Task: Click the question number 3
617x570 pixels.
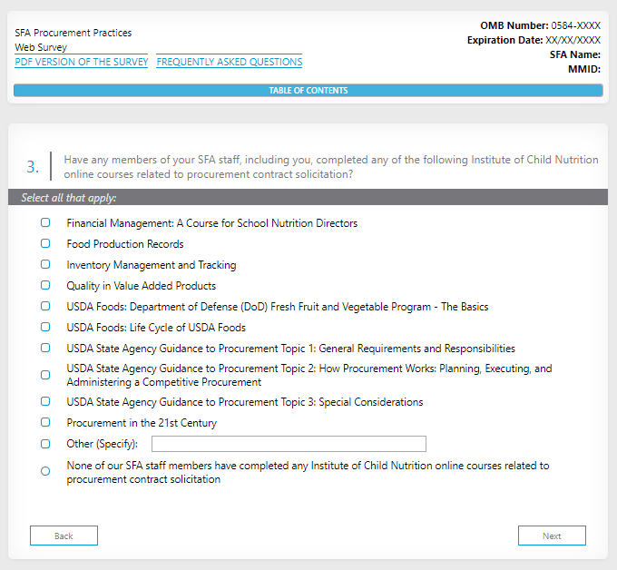Action: click(33, 167)
